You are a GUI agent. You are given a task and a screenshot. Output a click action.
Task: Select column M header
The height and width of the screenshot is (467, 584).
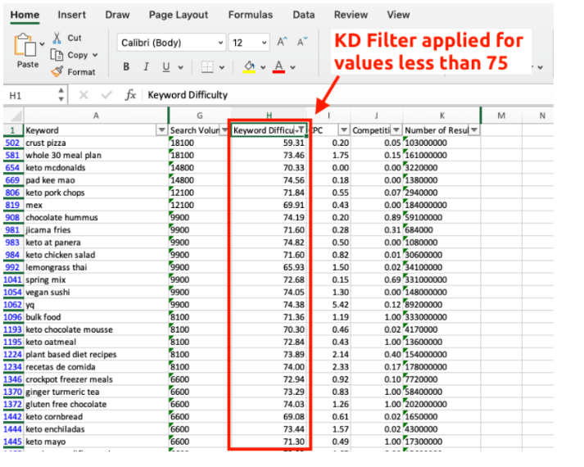pyautogui.click(x=501, y=116)
